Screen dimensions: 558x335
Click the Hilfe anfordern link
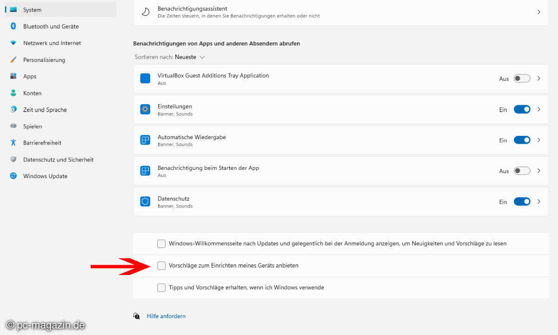166,316
